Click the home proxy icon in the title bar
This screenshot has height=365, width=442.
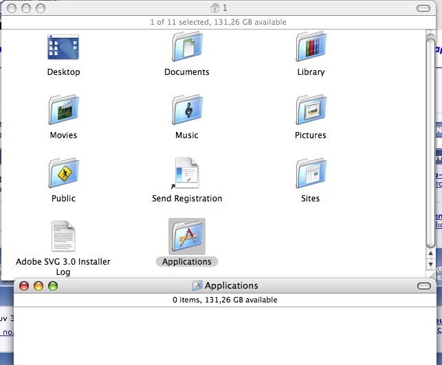215,8
